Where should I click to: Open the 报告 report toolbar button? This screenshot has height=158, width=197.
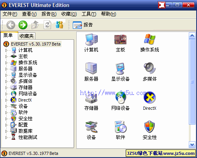[83, 25]
